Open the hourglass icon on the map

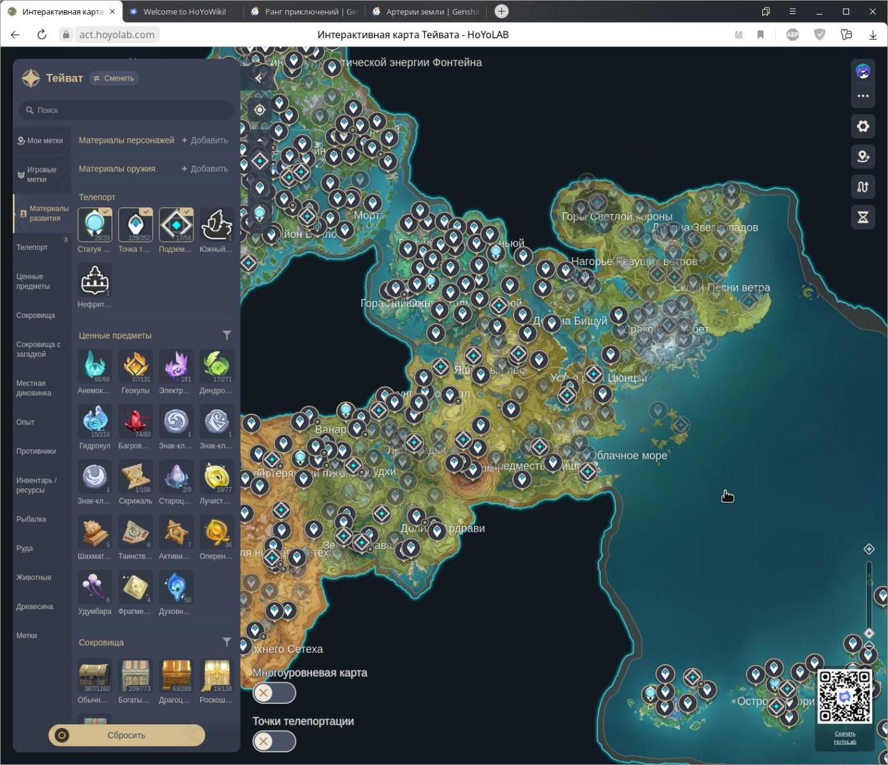[x=863, y=217]
